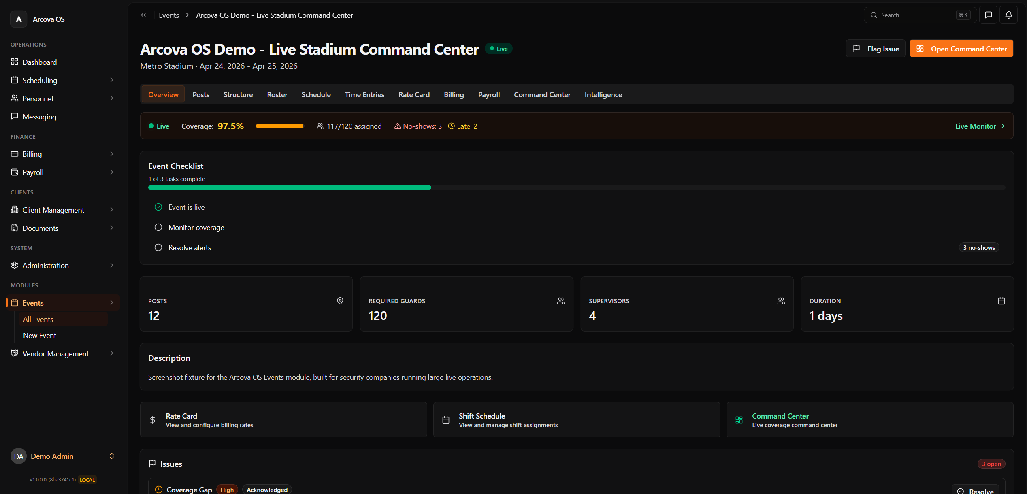
Task: Click the 3 no-shows badge
Action: [x=979, y=247]
